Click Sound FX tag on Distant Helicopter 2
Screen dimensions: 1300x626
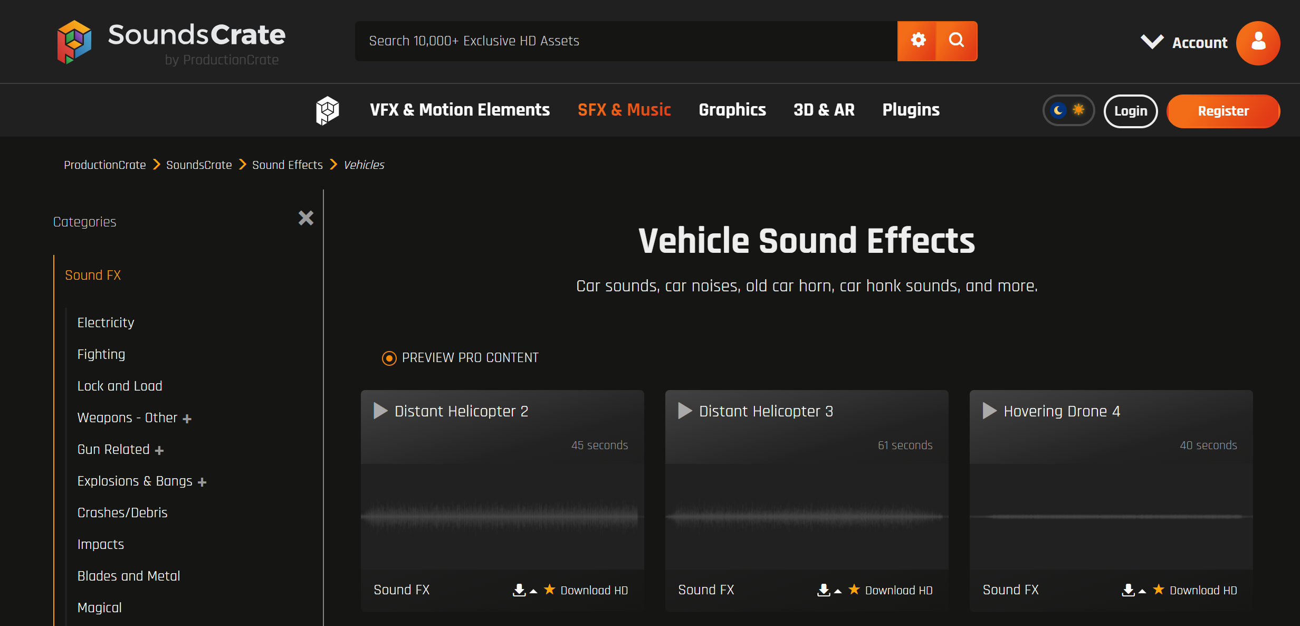402,590
